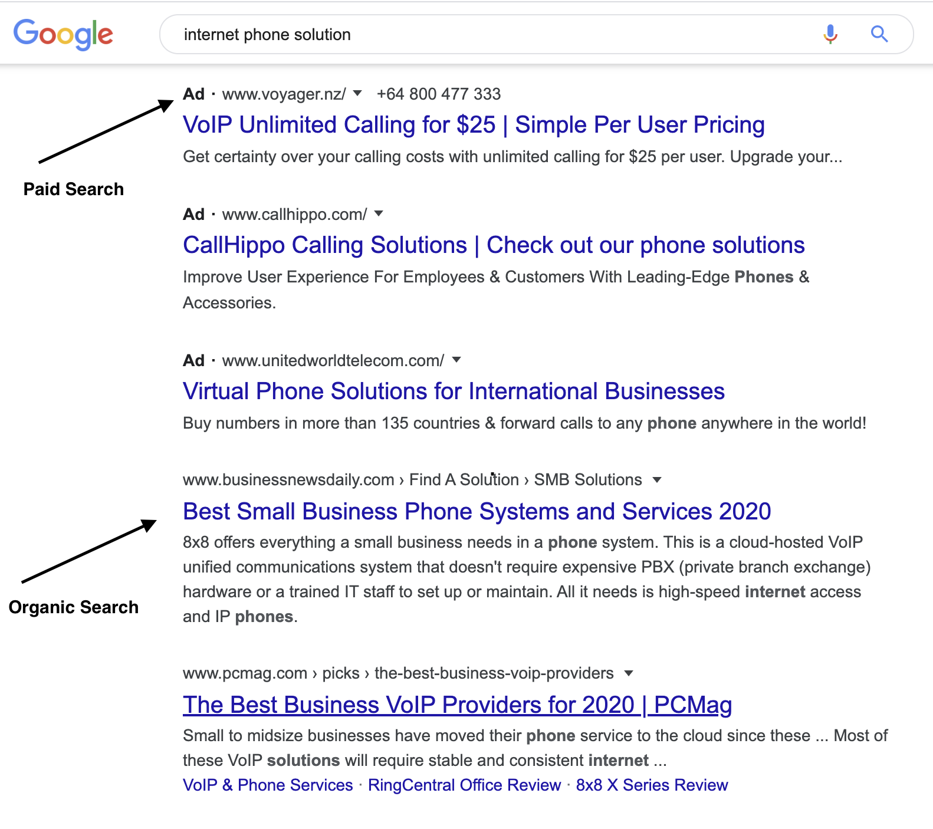Open 'Best Small Business Phone Systems' result
Viewport: 933px width, 829px height.
tap(477, 512)
